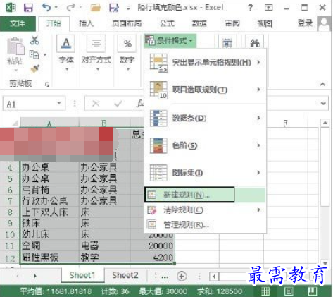Screen dimensions: 333x297
Task: Open the 粘贴 paste options arrow
Action: (15, 70)
